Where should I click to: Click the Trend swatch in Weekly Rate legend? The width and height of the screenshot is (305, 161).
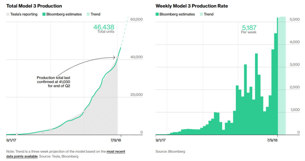coord(201,14)
